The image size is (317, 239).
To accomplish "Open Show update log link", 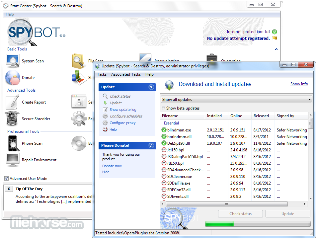I will coord(123,110).
